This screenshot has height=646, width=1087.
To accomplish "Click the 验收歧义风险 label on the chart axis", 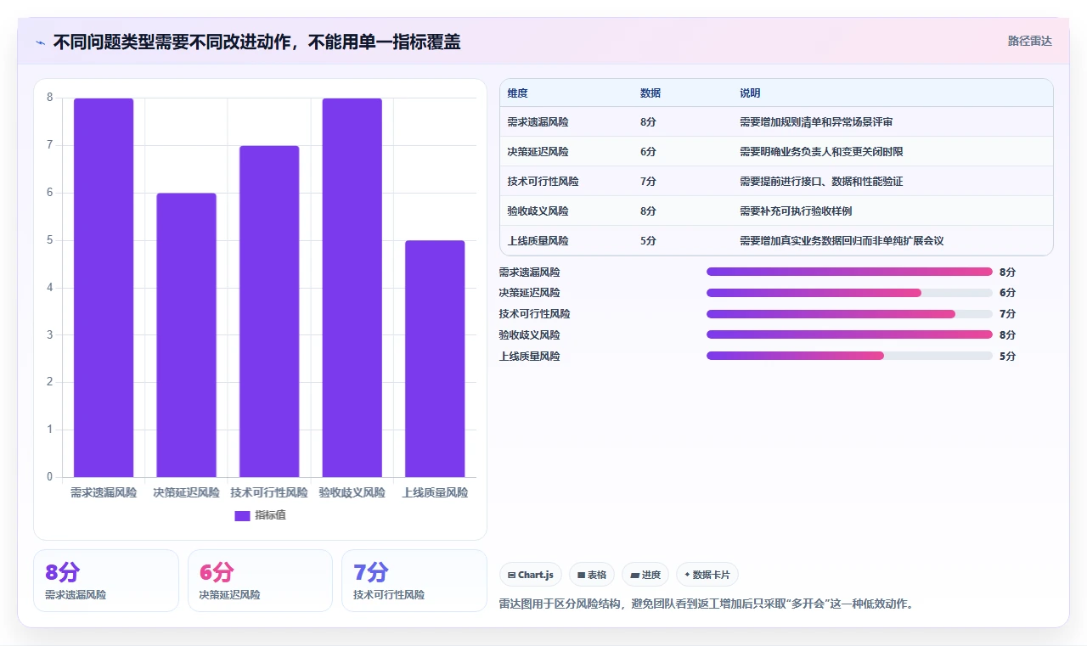I will click(352, 492).
